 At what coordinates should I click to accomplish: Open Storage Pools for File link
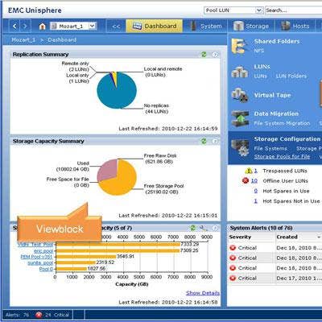click(x=282, y=156)
